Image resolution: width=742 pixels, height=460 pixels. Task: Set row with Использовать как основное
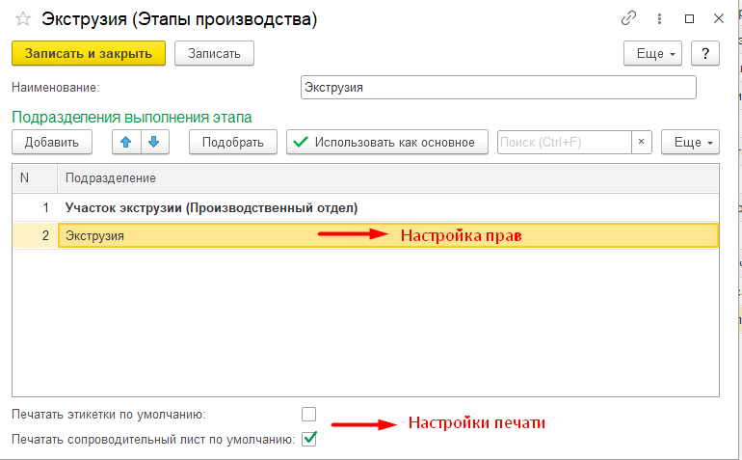[386, 142]
